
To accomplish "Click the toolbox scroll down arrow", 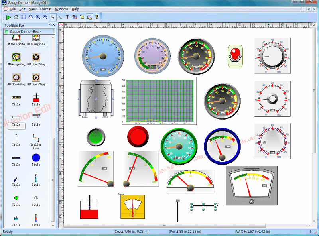I will pyautogui.click(x=53, y=225).
